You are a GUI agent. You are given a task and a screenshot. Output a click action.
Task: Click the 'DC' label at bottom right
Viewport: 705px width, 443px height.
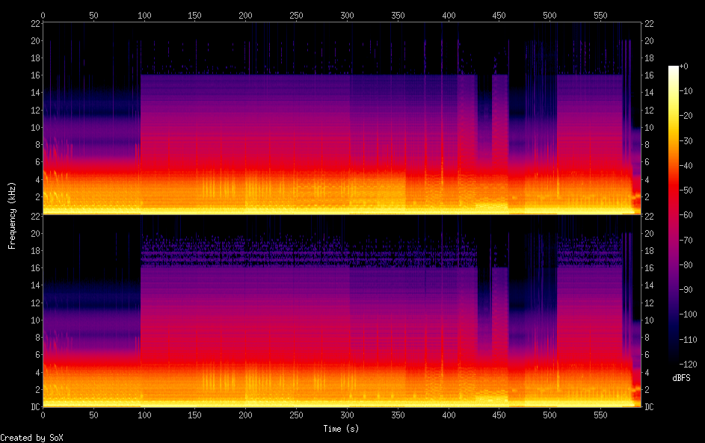point(650,407)
